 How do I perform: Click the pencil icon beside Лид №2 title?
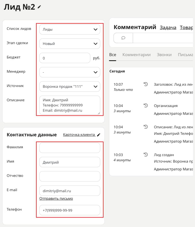(x=39, y=7)
